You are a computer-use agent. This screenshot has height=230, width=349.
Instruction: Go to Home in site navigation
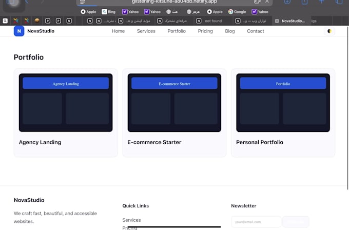tap(118, 31)
